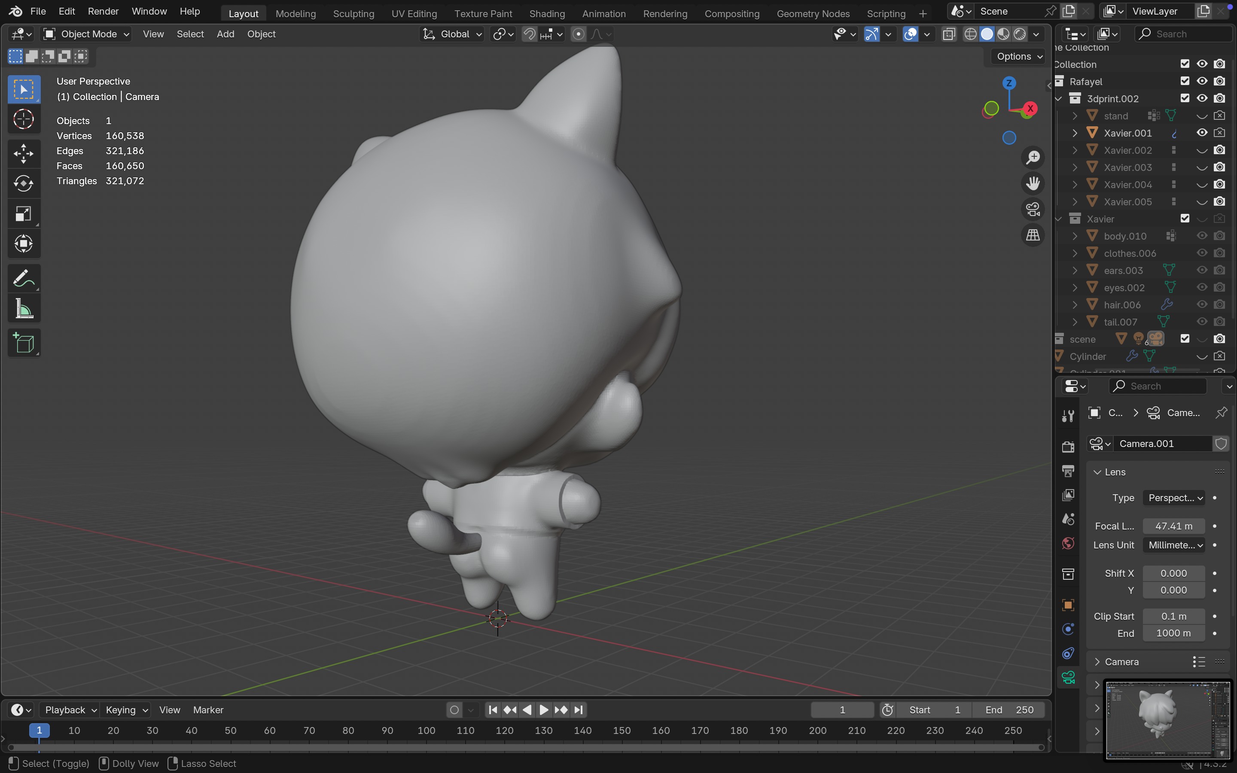This screenshot has height=773, width=1237.
Task: Switch to wireframe viewport shading
Action: click(970, 34)
